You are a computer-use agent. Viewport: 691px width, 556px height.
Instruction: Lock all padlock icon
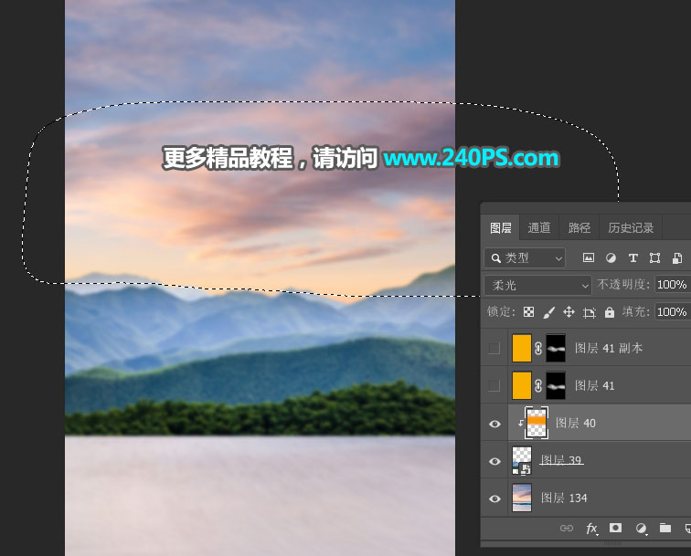[610, 312]
